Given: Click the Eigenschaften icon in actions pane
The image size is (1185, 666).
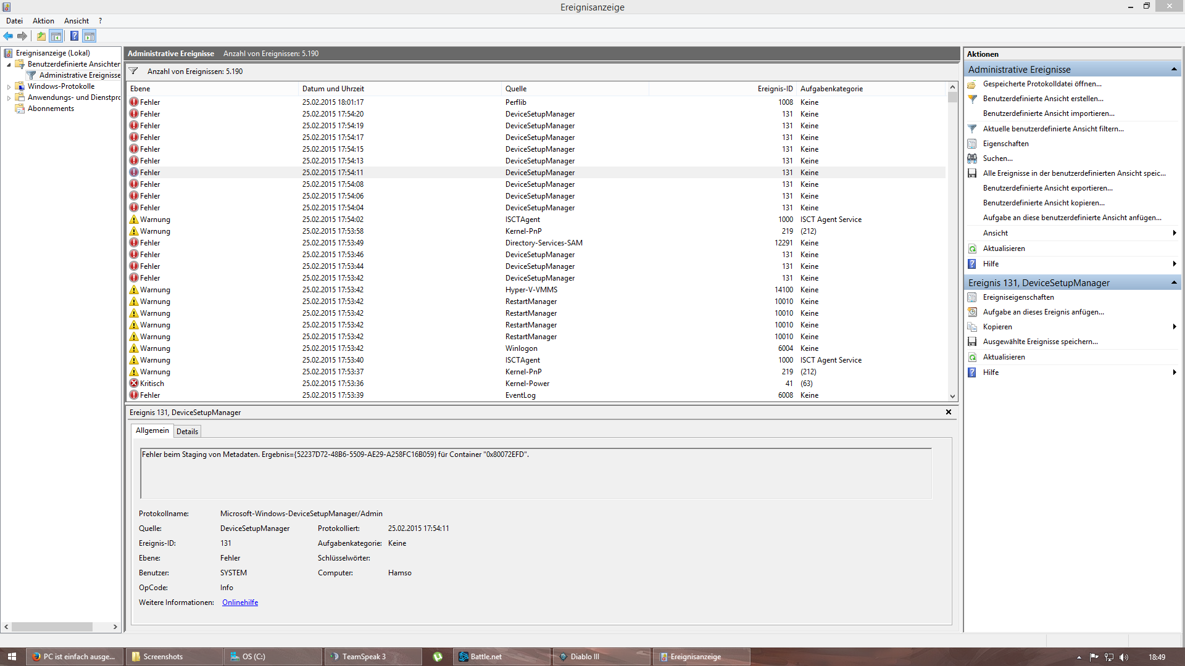Looking at the screenshot, I should pyautogui.click(x=972, y=144).
